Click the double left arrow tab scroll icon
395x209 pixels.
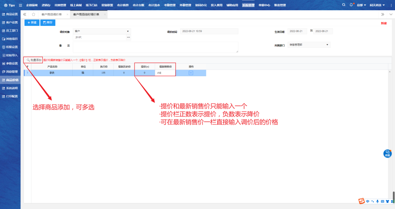[x=25, y=14]
